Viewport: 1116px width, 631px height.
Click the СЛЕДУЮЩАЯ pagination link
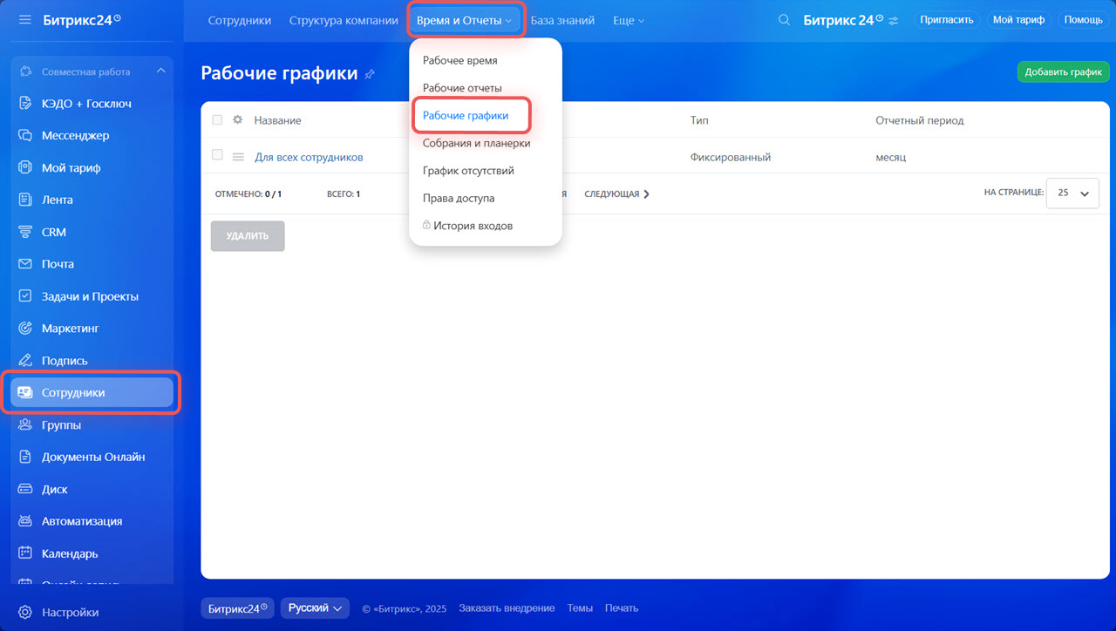pos(616,194)
